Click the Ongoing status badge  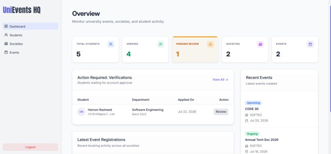click(x=252, y=134)
